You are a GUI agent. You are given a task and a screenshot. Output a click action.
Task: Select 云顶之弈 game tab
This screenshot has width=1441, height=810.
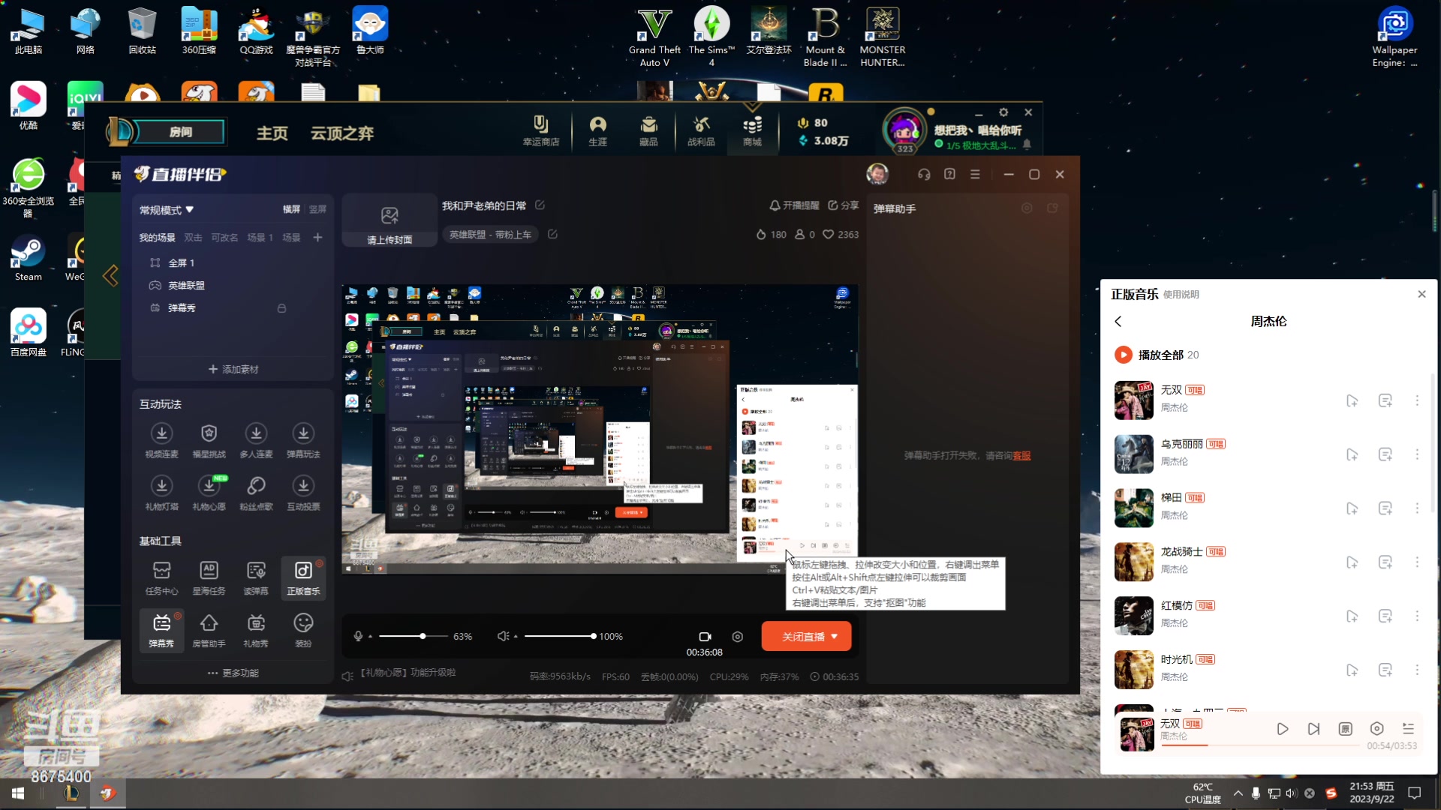tap(342, 133)
